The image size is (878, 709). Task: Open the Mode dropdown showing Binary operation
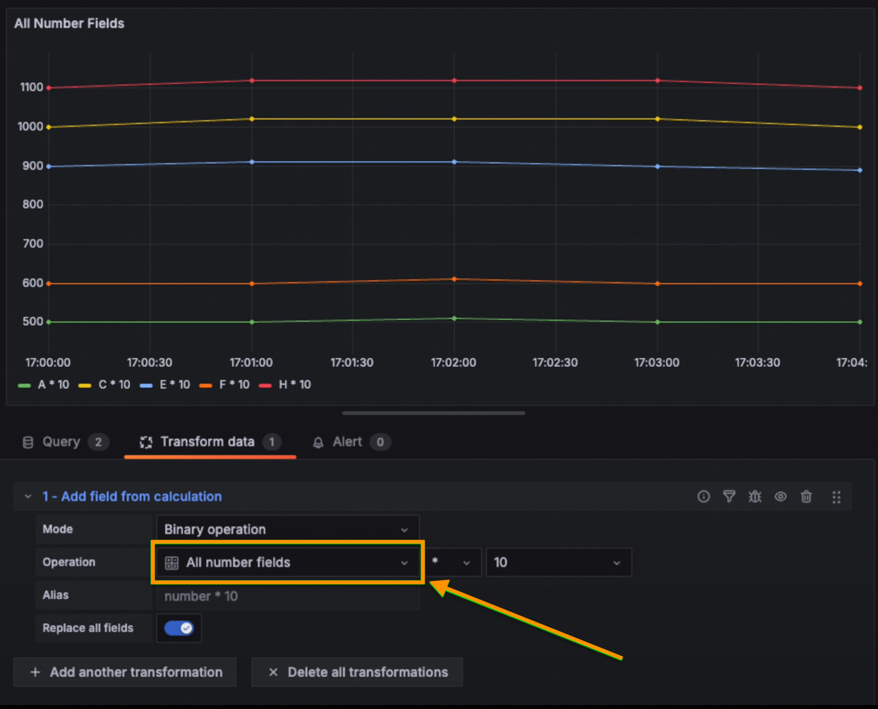click(x=288, y=529)
